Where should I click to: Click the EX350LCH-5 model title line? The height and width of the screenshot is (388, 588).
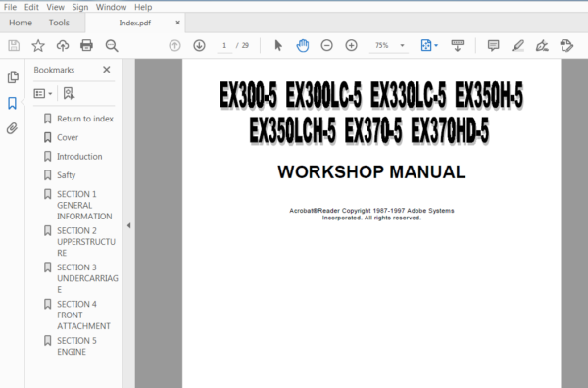pos(369,131)
